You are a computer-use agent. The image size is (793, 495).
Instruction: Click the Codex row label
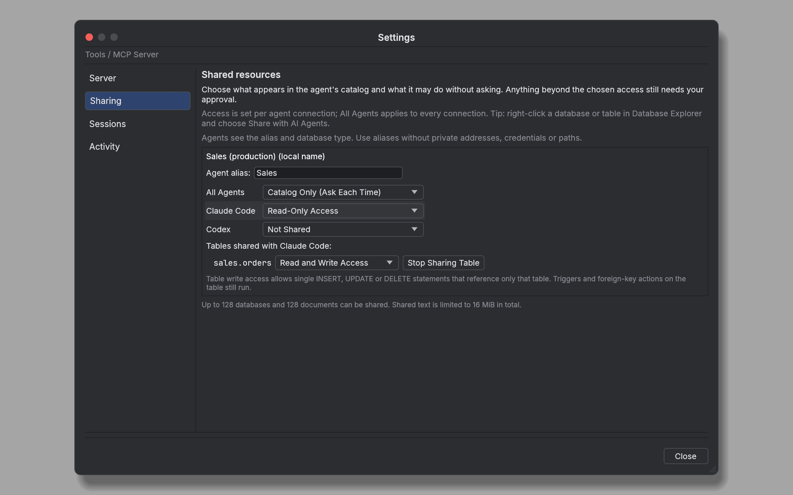point(218,229)
